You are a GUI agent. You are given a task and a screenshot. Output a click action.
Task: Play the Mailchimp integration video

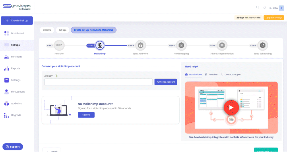231,108
